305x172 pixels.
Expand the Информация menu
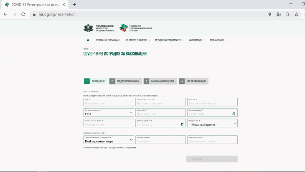click(197, 40)
